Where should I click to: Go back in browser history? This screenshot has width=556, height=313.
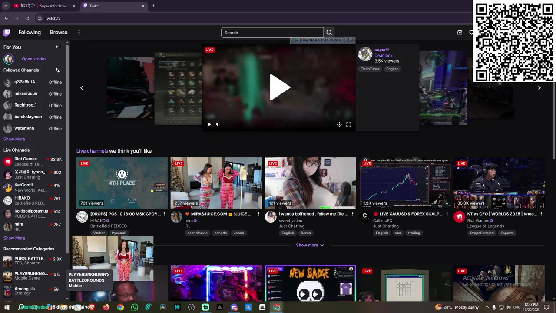[6, 18]
